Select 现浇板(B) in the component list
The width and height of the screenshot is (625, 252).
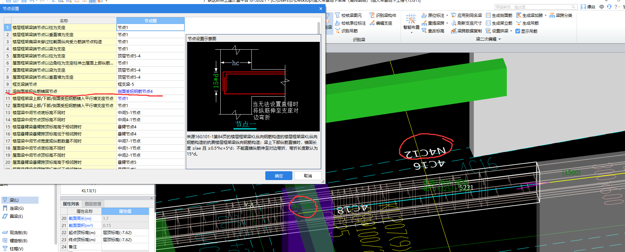pos(15,232)
